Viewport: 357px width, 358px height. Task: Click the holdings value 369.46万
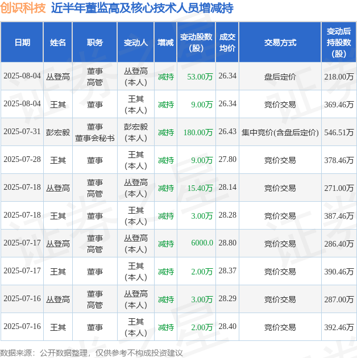(x=339, y=105)
